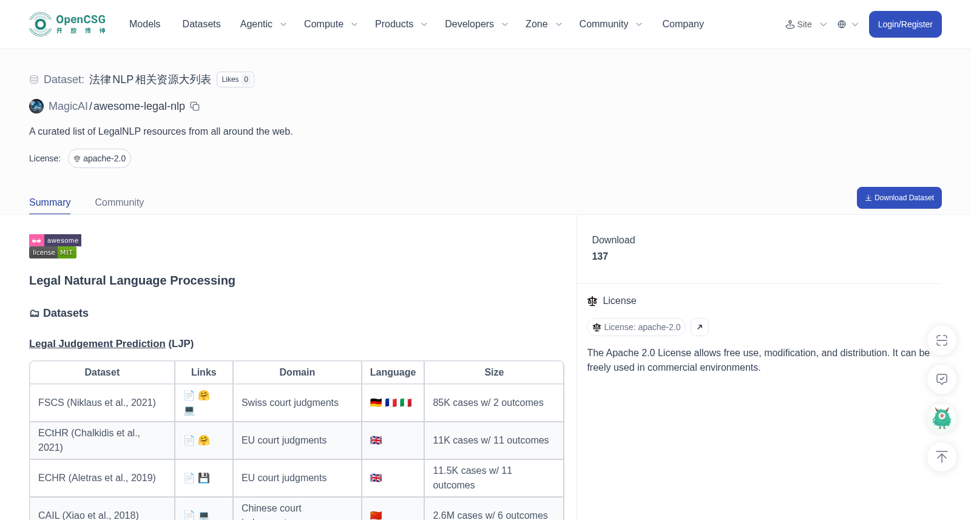The width and height of the screenshot is (971, 520).
Task: Open the laptop code link for FSCS
Action: click(189, 410)
